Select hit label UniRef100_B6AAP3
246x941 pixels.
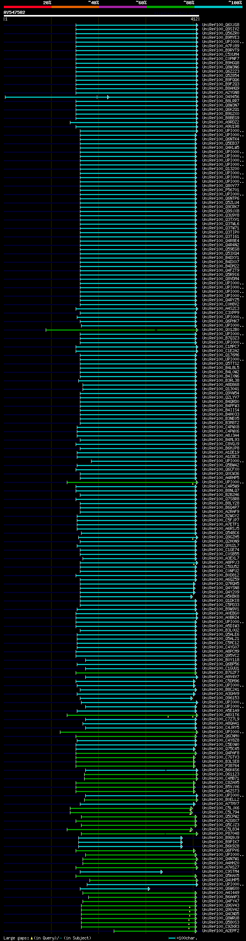click(x=221, y=897)
